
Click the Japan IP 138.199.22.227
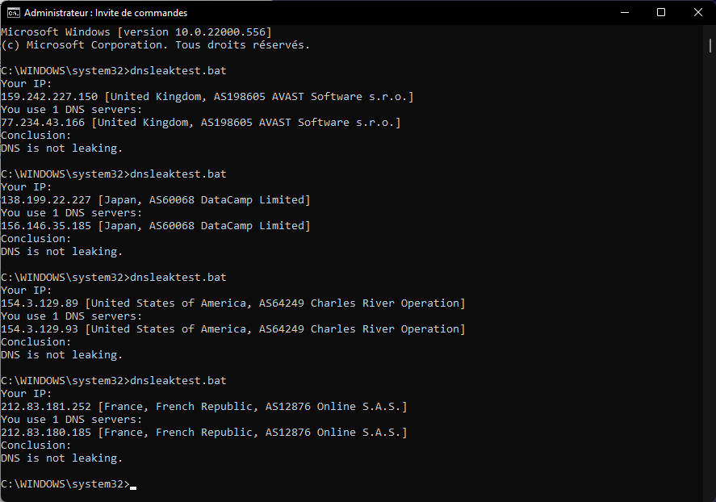tap(46, 200)
